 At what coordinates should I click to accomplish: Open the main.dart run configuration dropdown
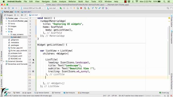pyautogui.click(x=52, y=8)
